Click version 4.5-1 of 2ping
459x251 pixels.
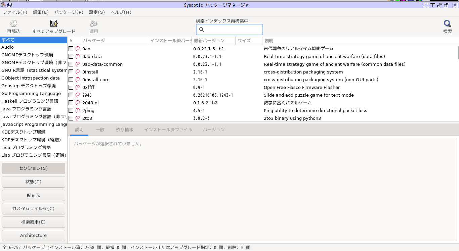click(199, 110)
